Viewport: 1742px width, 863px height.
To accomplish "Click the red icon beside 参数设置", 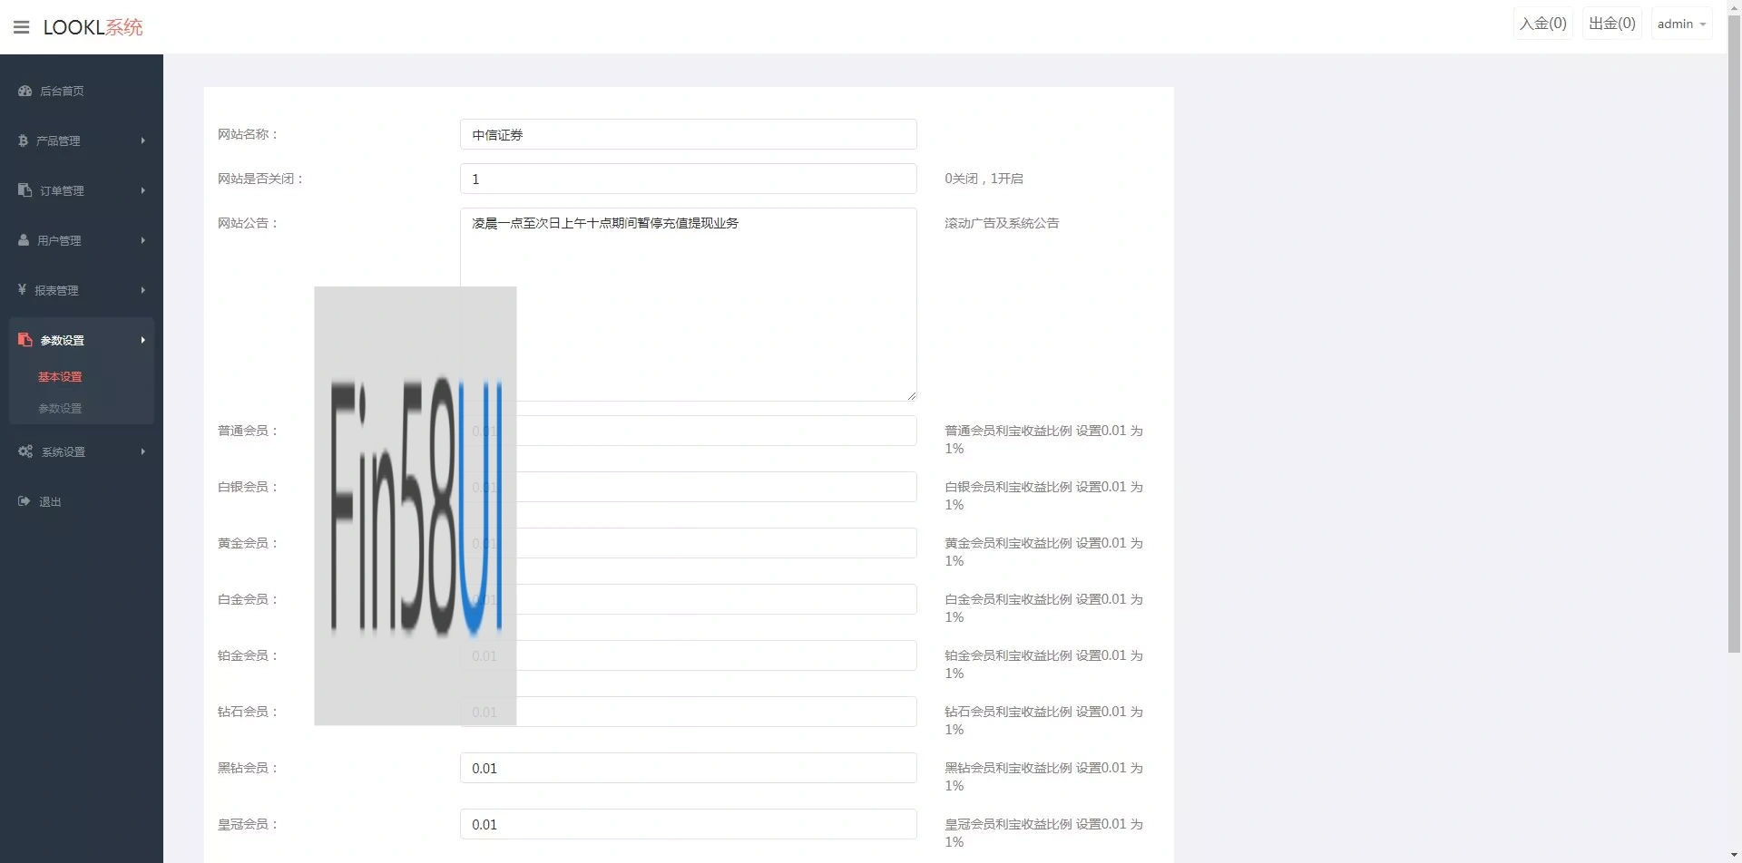I will click(25, 340).
